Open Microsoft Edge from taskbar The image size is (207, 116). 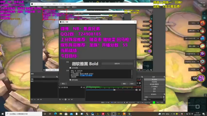[x=55, y=114]
